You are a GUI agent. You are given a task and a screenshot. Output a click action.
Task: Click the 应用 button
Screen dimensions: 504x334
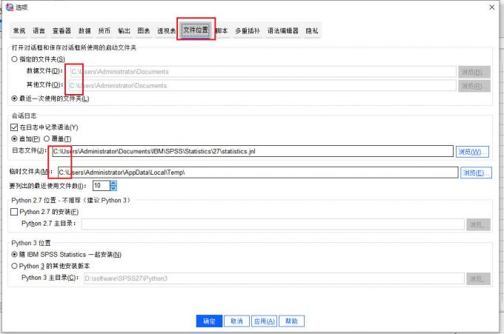point(264,321)
